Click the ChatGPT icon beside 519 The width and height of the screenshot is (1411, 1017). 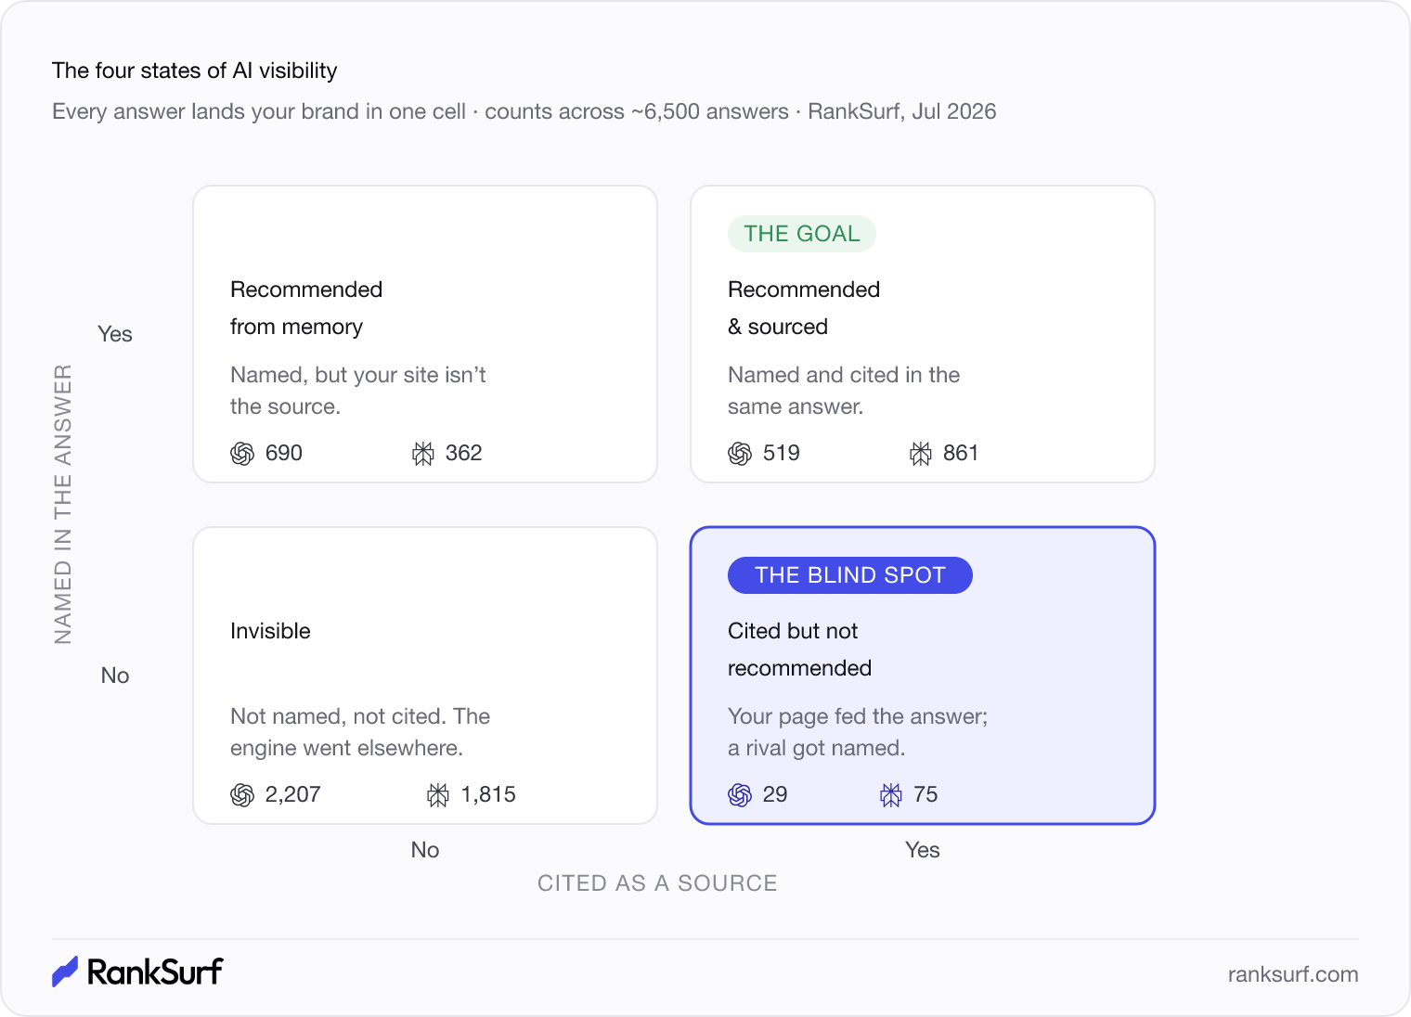(740, 454)
